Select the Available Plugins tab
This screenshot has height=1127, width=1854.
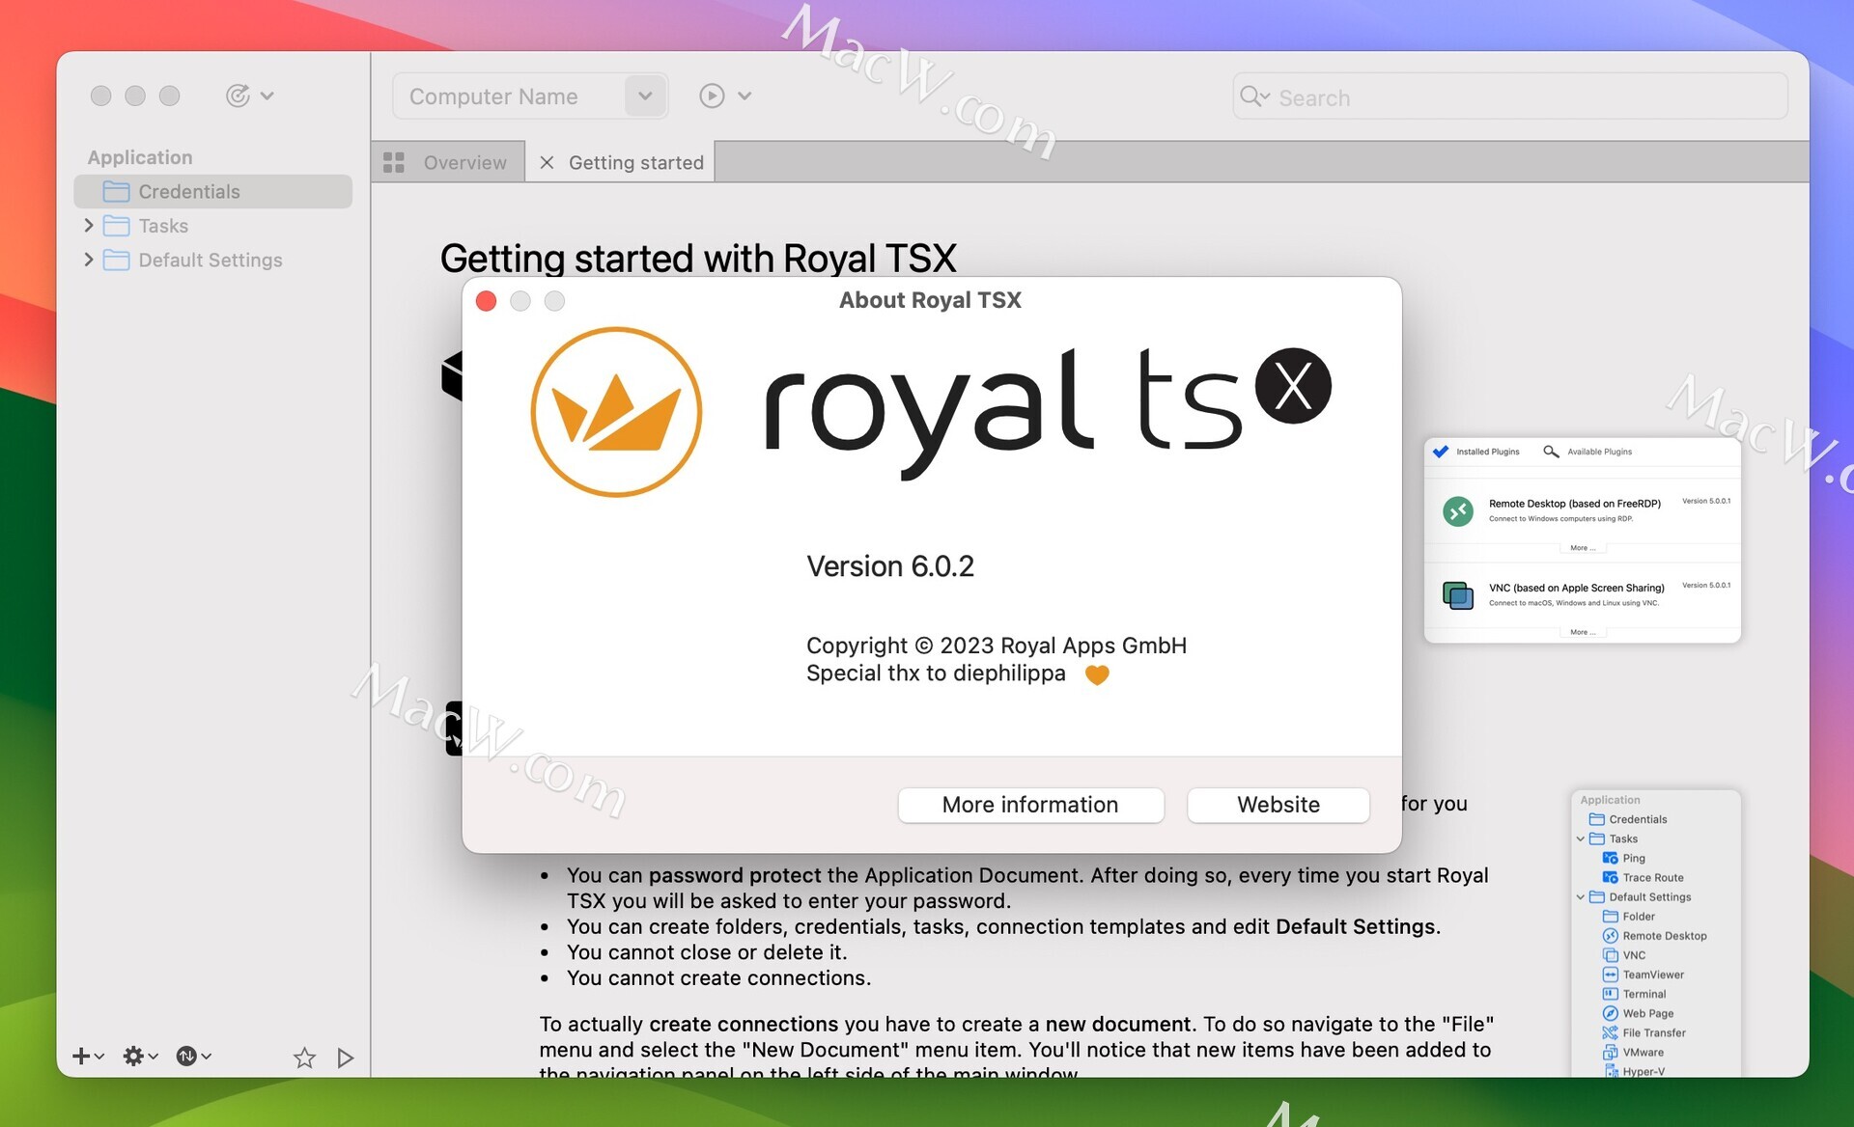pyautogui.click(x=1598, y=451)
